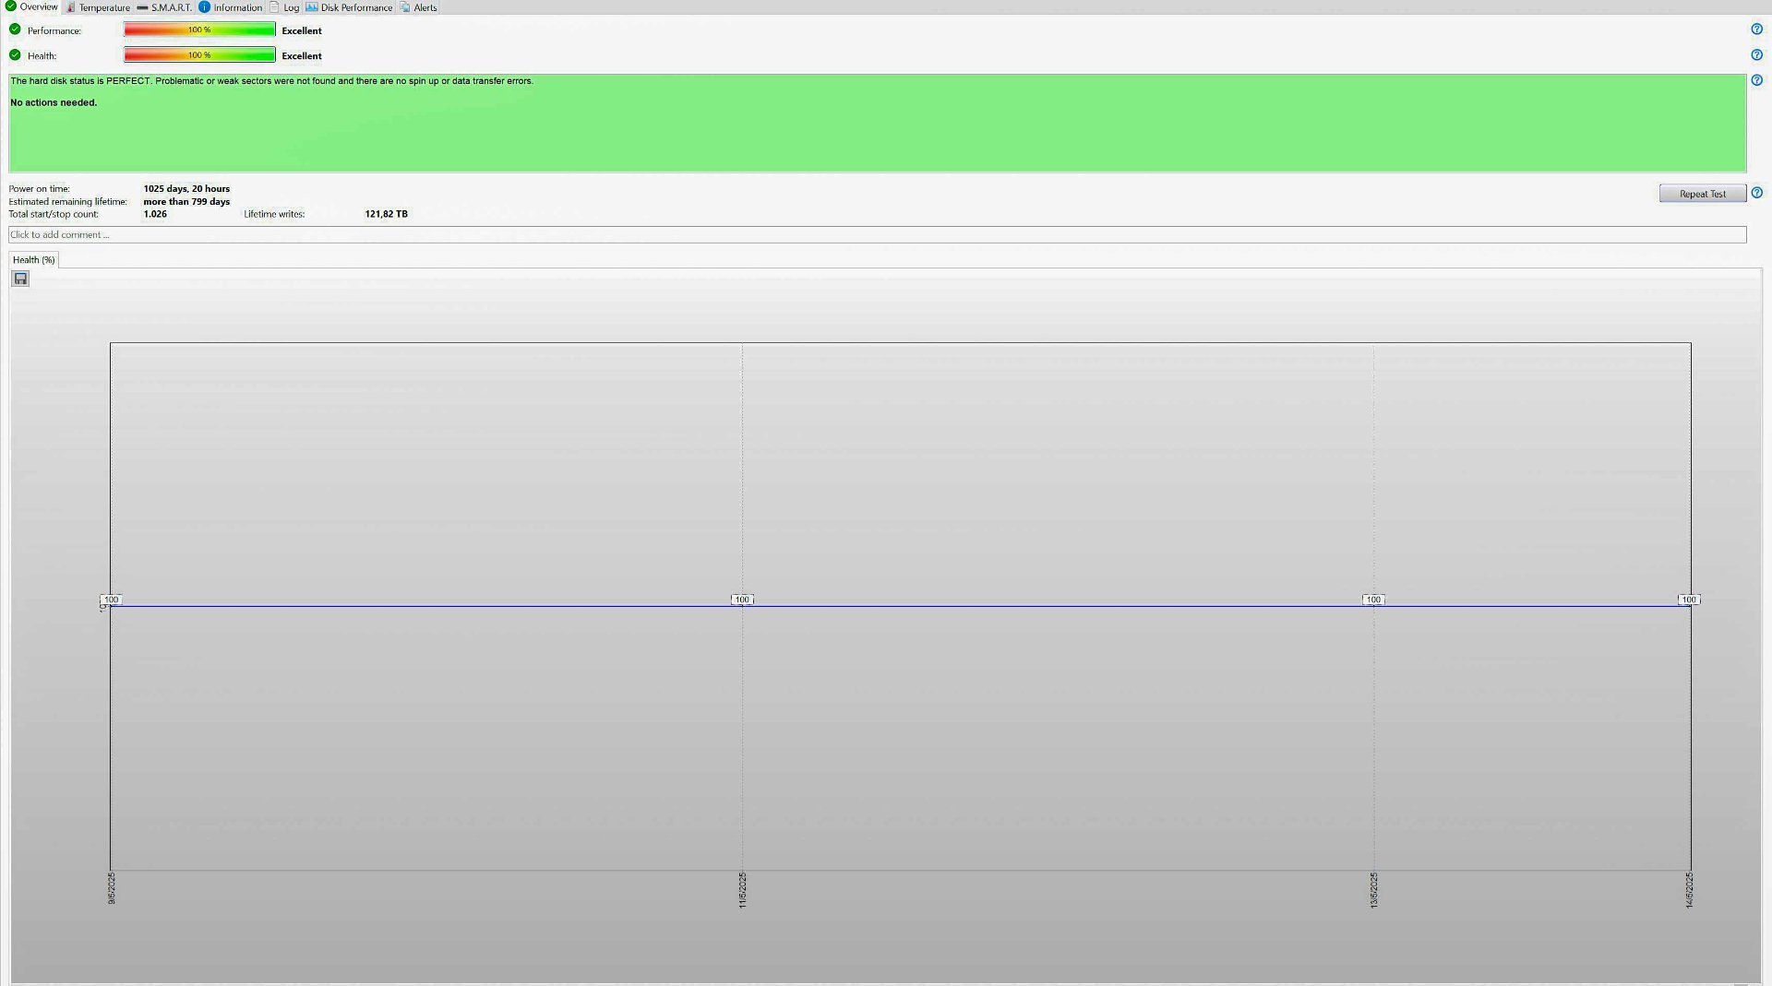1772x986 pixels.
Task: Click the Repeat Test button
Action: pos(1702,194)
